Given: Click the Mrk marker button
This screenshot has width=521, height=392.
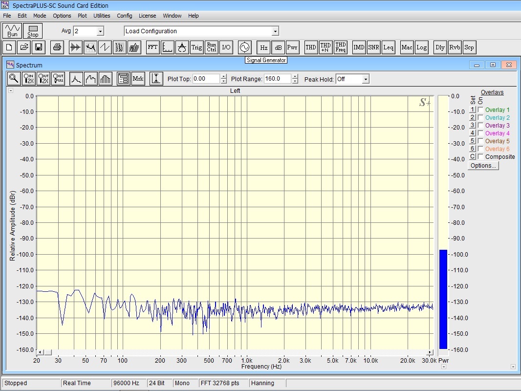Looking at the screenshot, I should [138, 79].
